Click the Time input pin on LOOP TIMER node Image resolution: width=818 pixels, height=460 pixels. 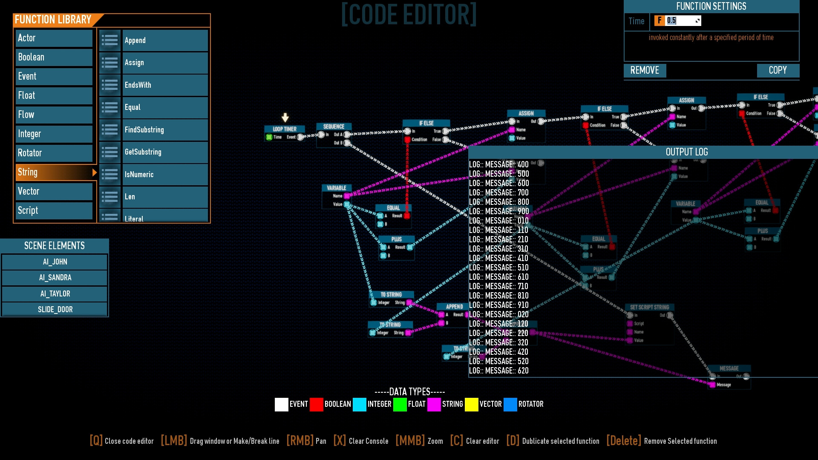[269, 137]
